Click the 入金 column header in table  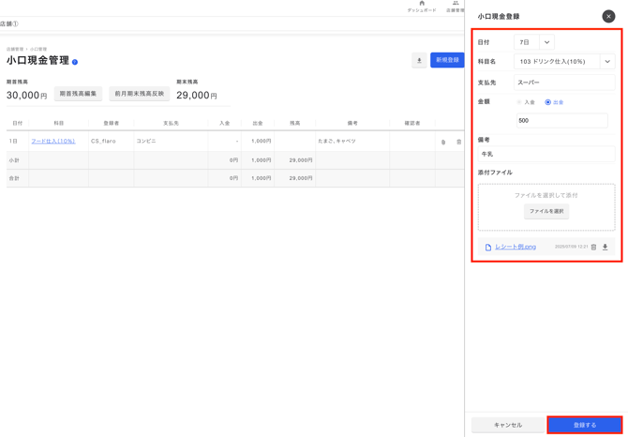coord(225,124)
